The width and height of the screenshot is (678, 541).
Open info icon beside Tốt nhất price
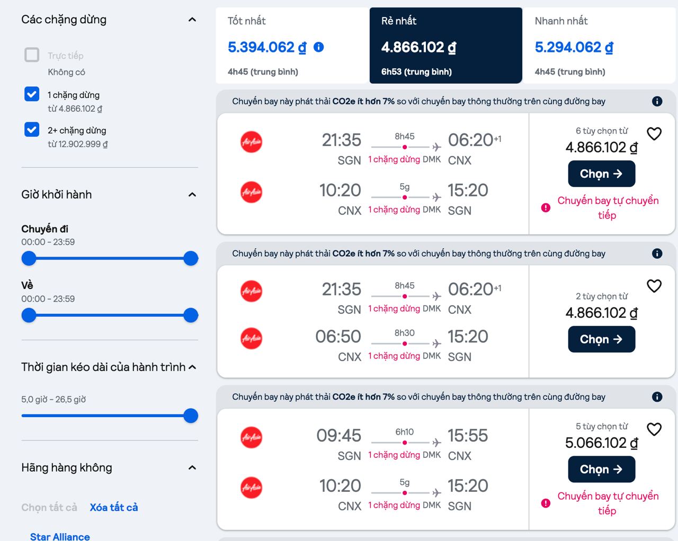pos(319,47)
